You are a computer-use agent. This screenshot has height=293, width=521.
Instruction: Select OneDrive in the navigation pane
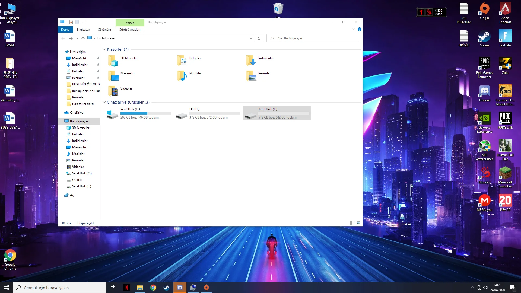coord(77,113)
